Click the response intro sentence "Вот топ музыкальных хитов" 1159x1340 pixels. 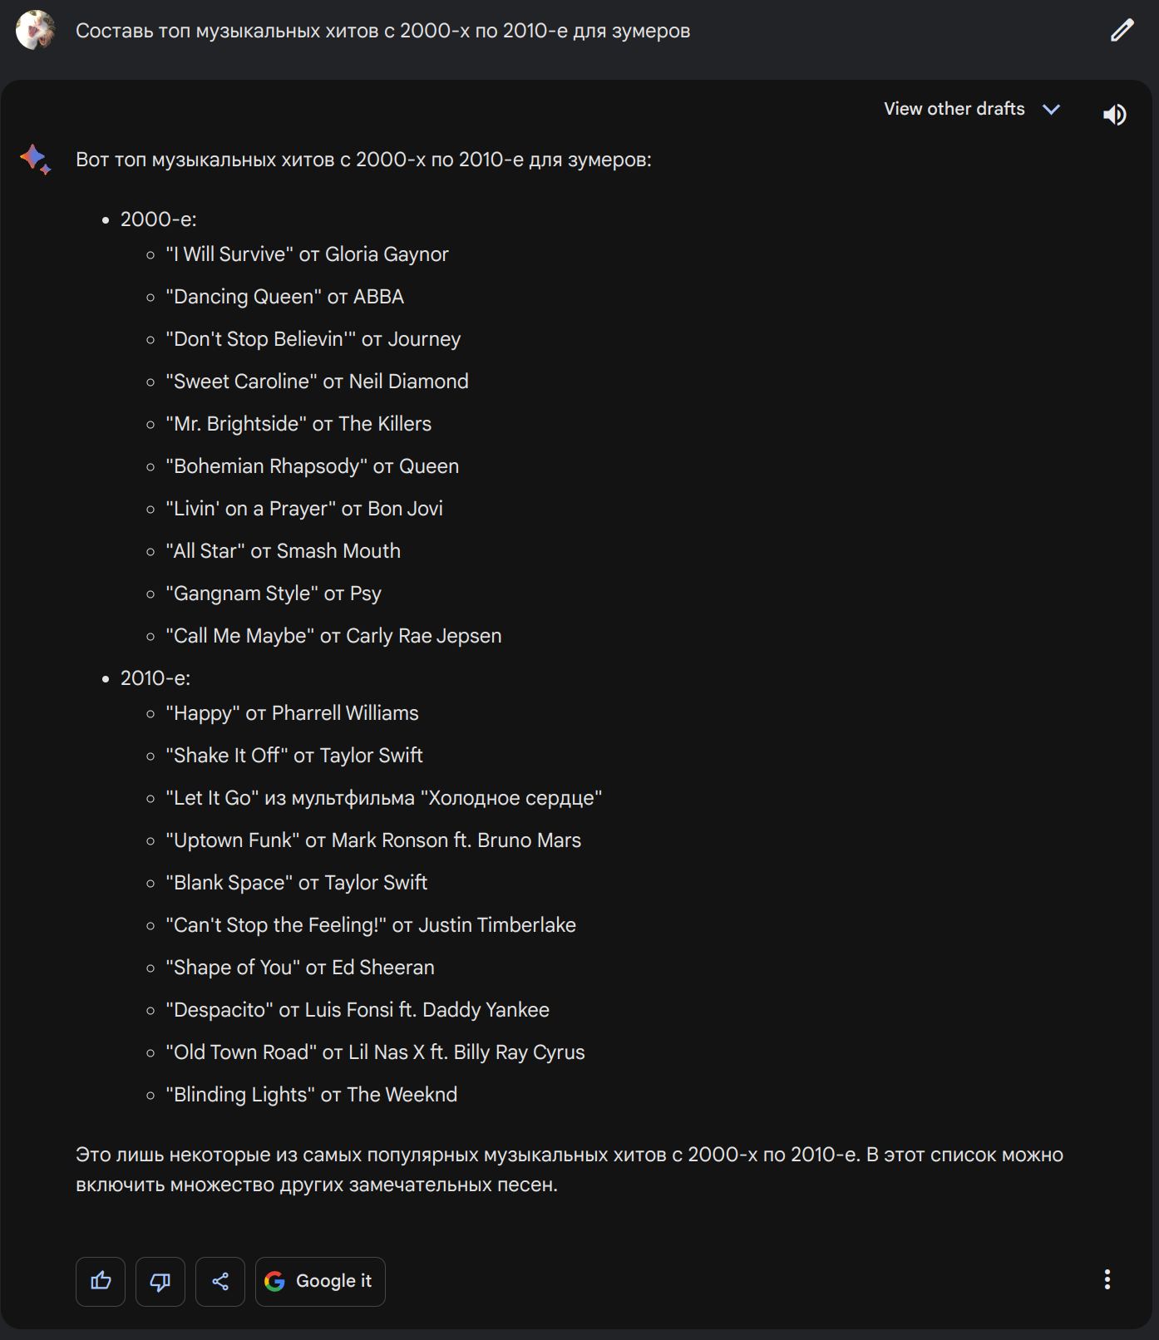[x=363, y=160]
